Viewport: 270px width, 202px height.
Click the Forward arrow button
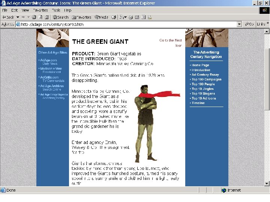23,17
